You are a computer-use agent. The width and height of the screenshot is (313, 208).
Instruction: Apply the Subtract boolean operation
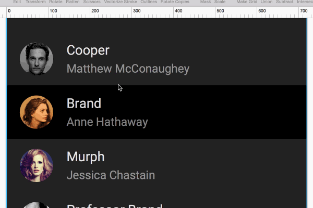284,2
